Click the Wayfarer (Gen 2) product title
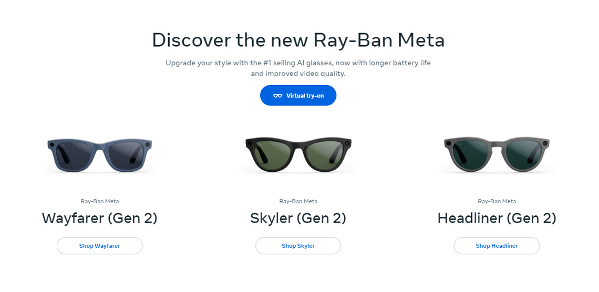The height and width of the screenshot is (292, 599). (x=99, y=218)
